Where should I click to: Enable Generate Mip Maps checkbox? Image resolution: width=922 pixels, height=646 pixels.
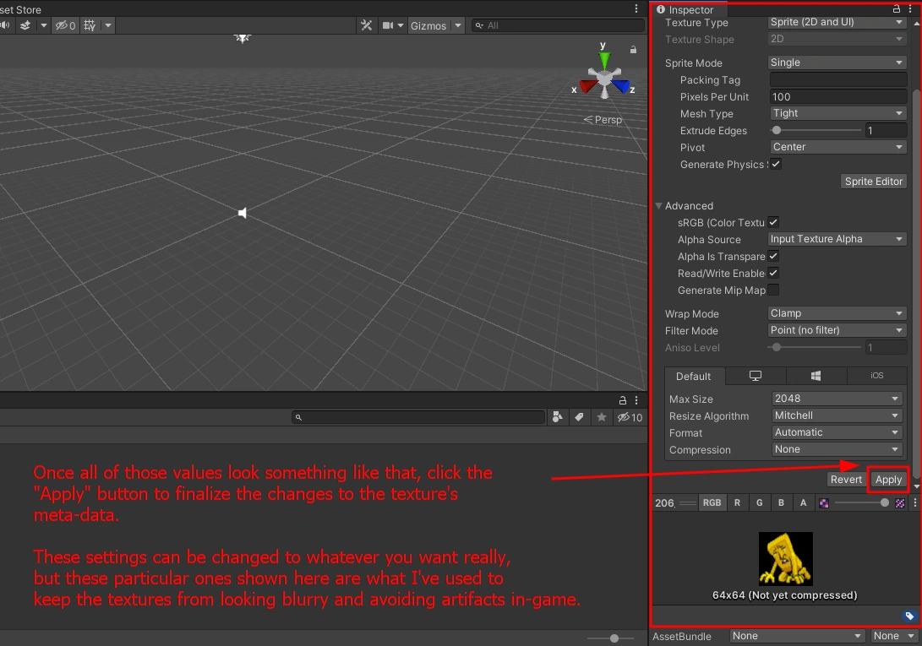773,290
